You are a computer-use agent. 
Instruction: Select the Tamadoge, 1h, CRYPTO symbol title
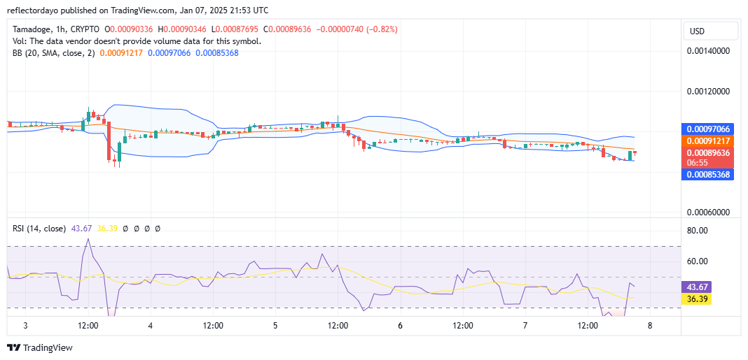pos(57,29)
